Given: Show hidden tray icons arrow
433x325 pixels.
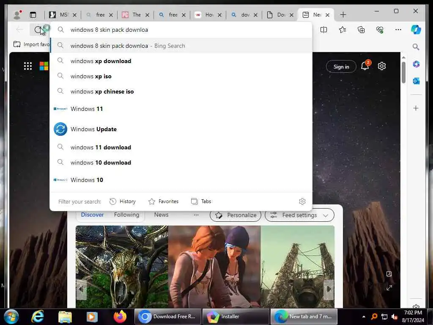Looking at the screenshot, I should [x=364, y=317].
